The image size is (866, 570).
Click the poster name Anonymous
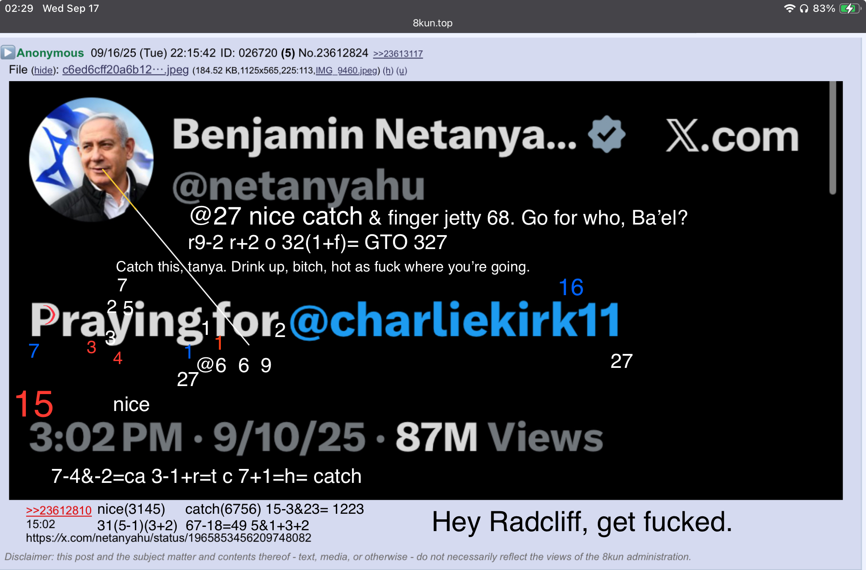coord(50,53)
